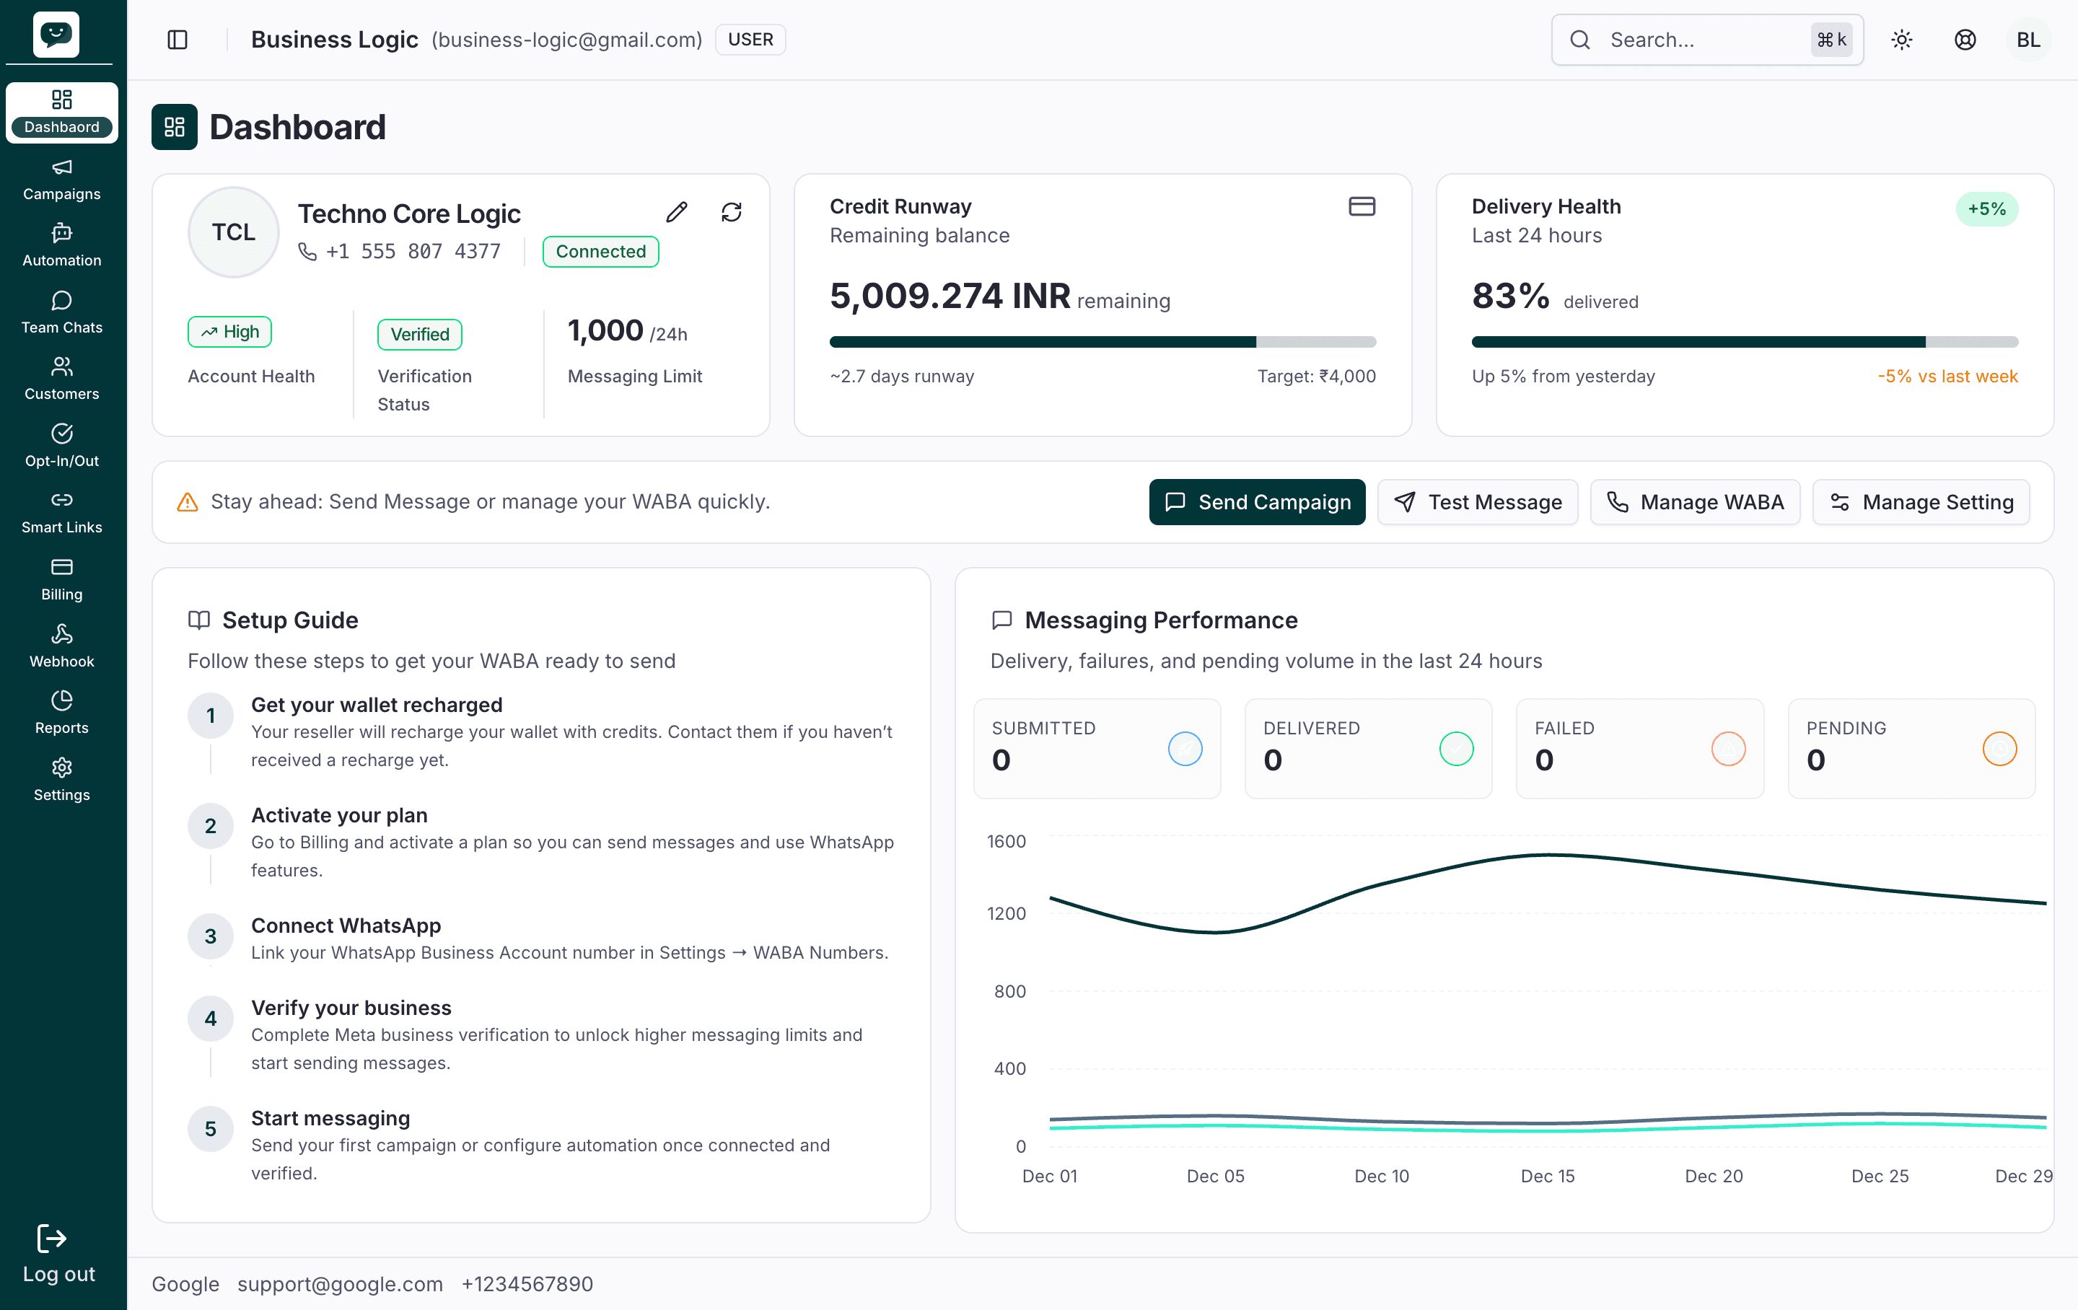This screenshot has height=1310, width=2078.
Task: Click the Credit Runway card icon
Action: pyautogui.click(x=1362, y=206)
